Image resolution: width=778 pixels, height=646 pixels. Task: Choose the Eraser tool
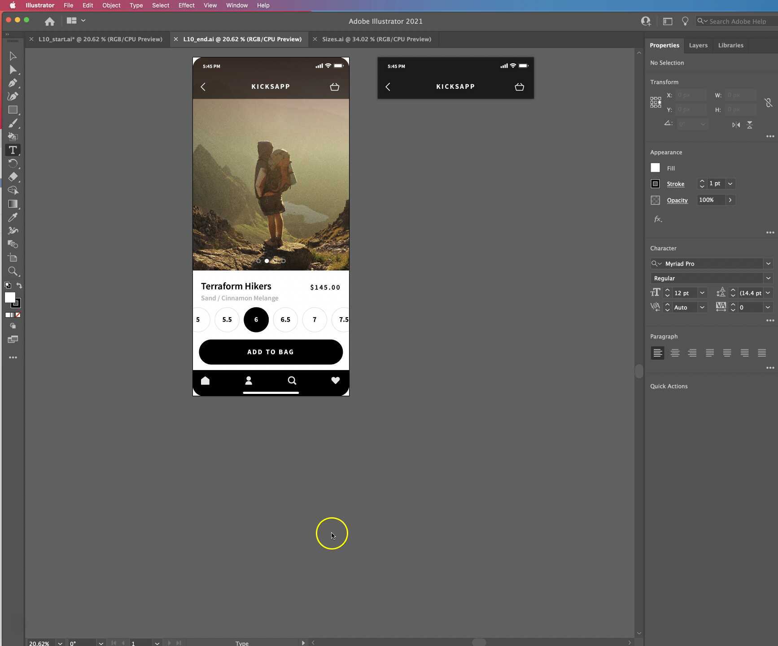coord(13,177)
